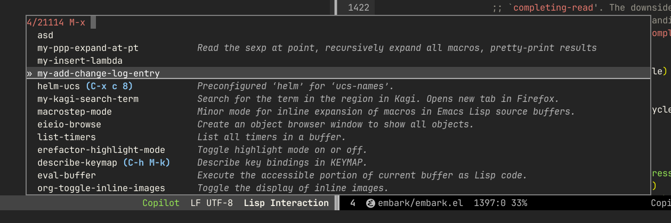
Task: Click LF UTF-8 encoding in mode line
Action: click(212, 203)
